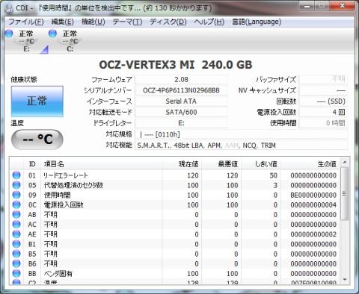Click the しきい値 column header

pos(261,164)
